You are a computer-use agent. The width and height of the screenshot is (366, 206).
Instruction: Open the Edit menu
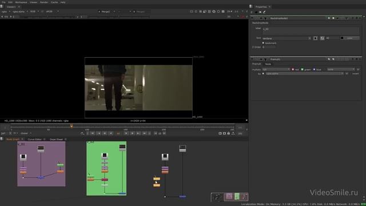click(10, 2)
